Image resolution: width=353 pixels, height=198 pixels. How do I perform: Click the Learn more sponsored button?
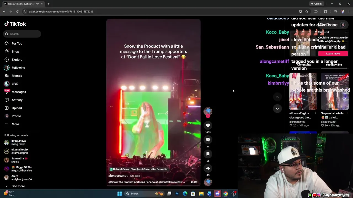(333, 54)
